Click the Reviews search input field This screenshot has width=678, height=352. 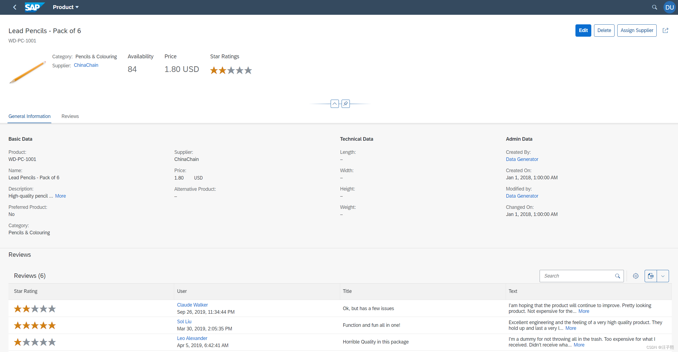(577, 276)
